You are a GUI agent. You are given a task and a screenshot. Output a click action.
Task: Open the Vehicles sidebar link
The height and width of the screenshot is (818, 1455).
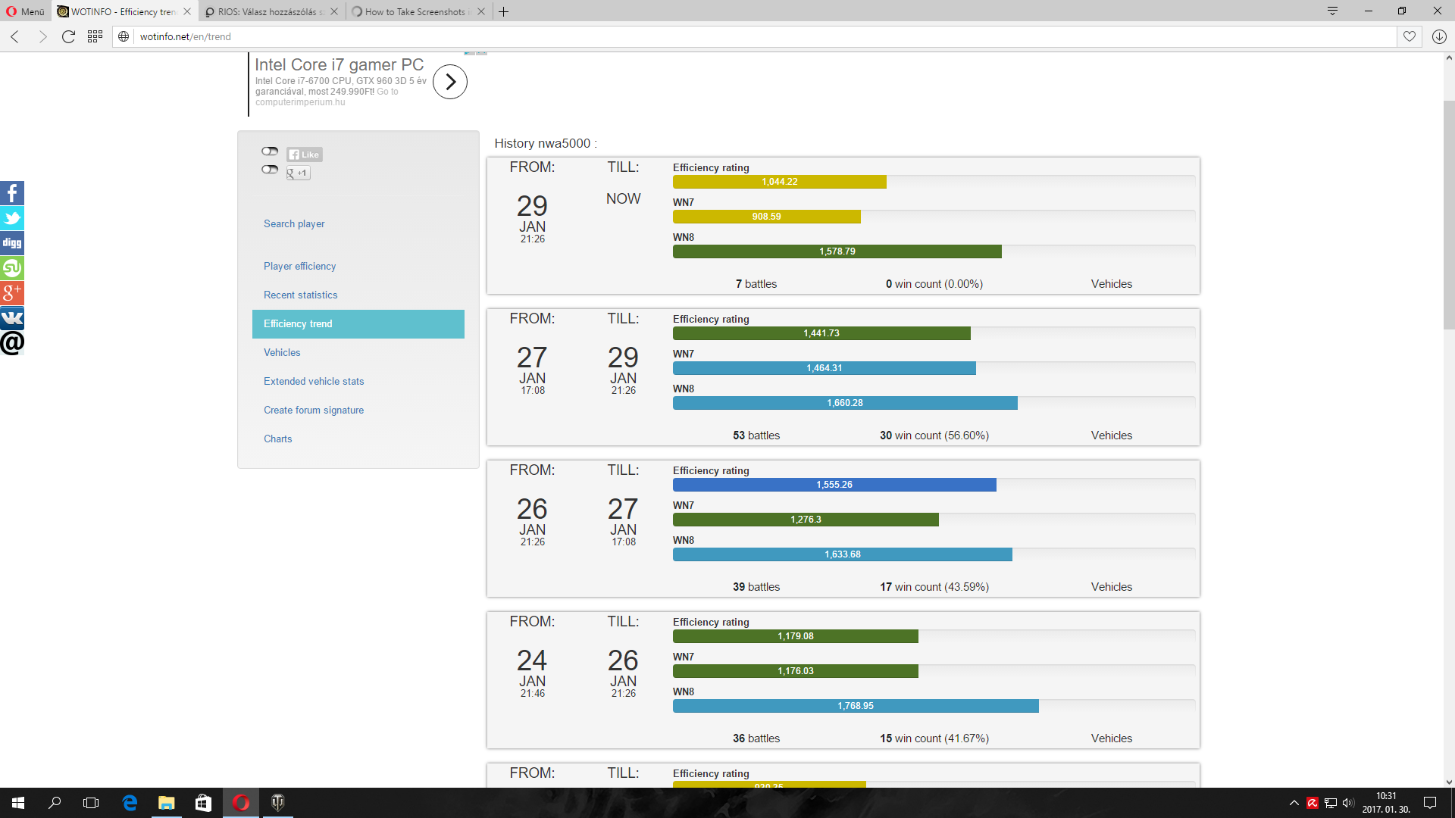[x=282, y=352]
